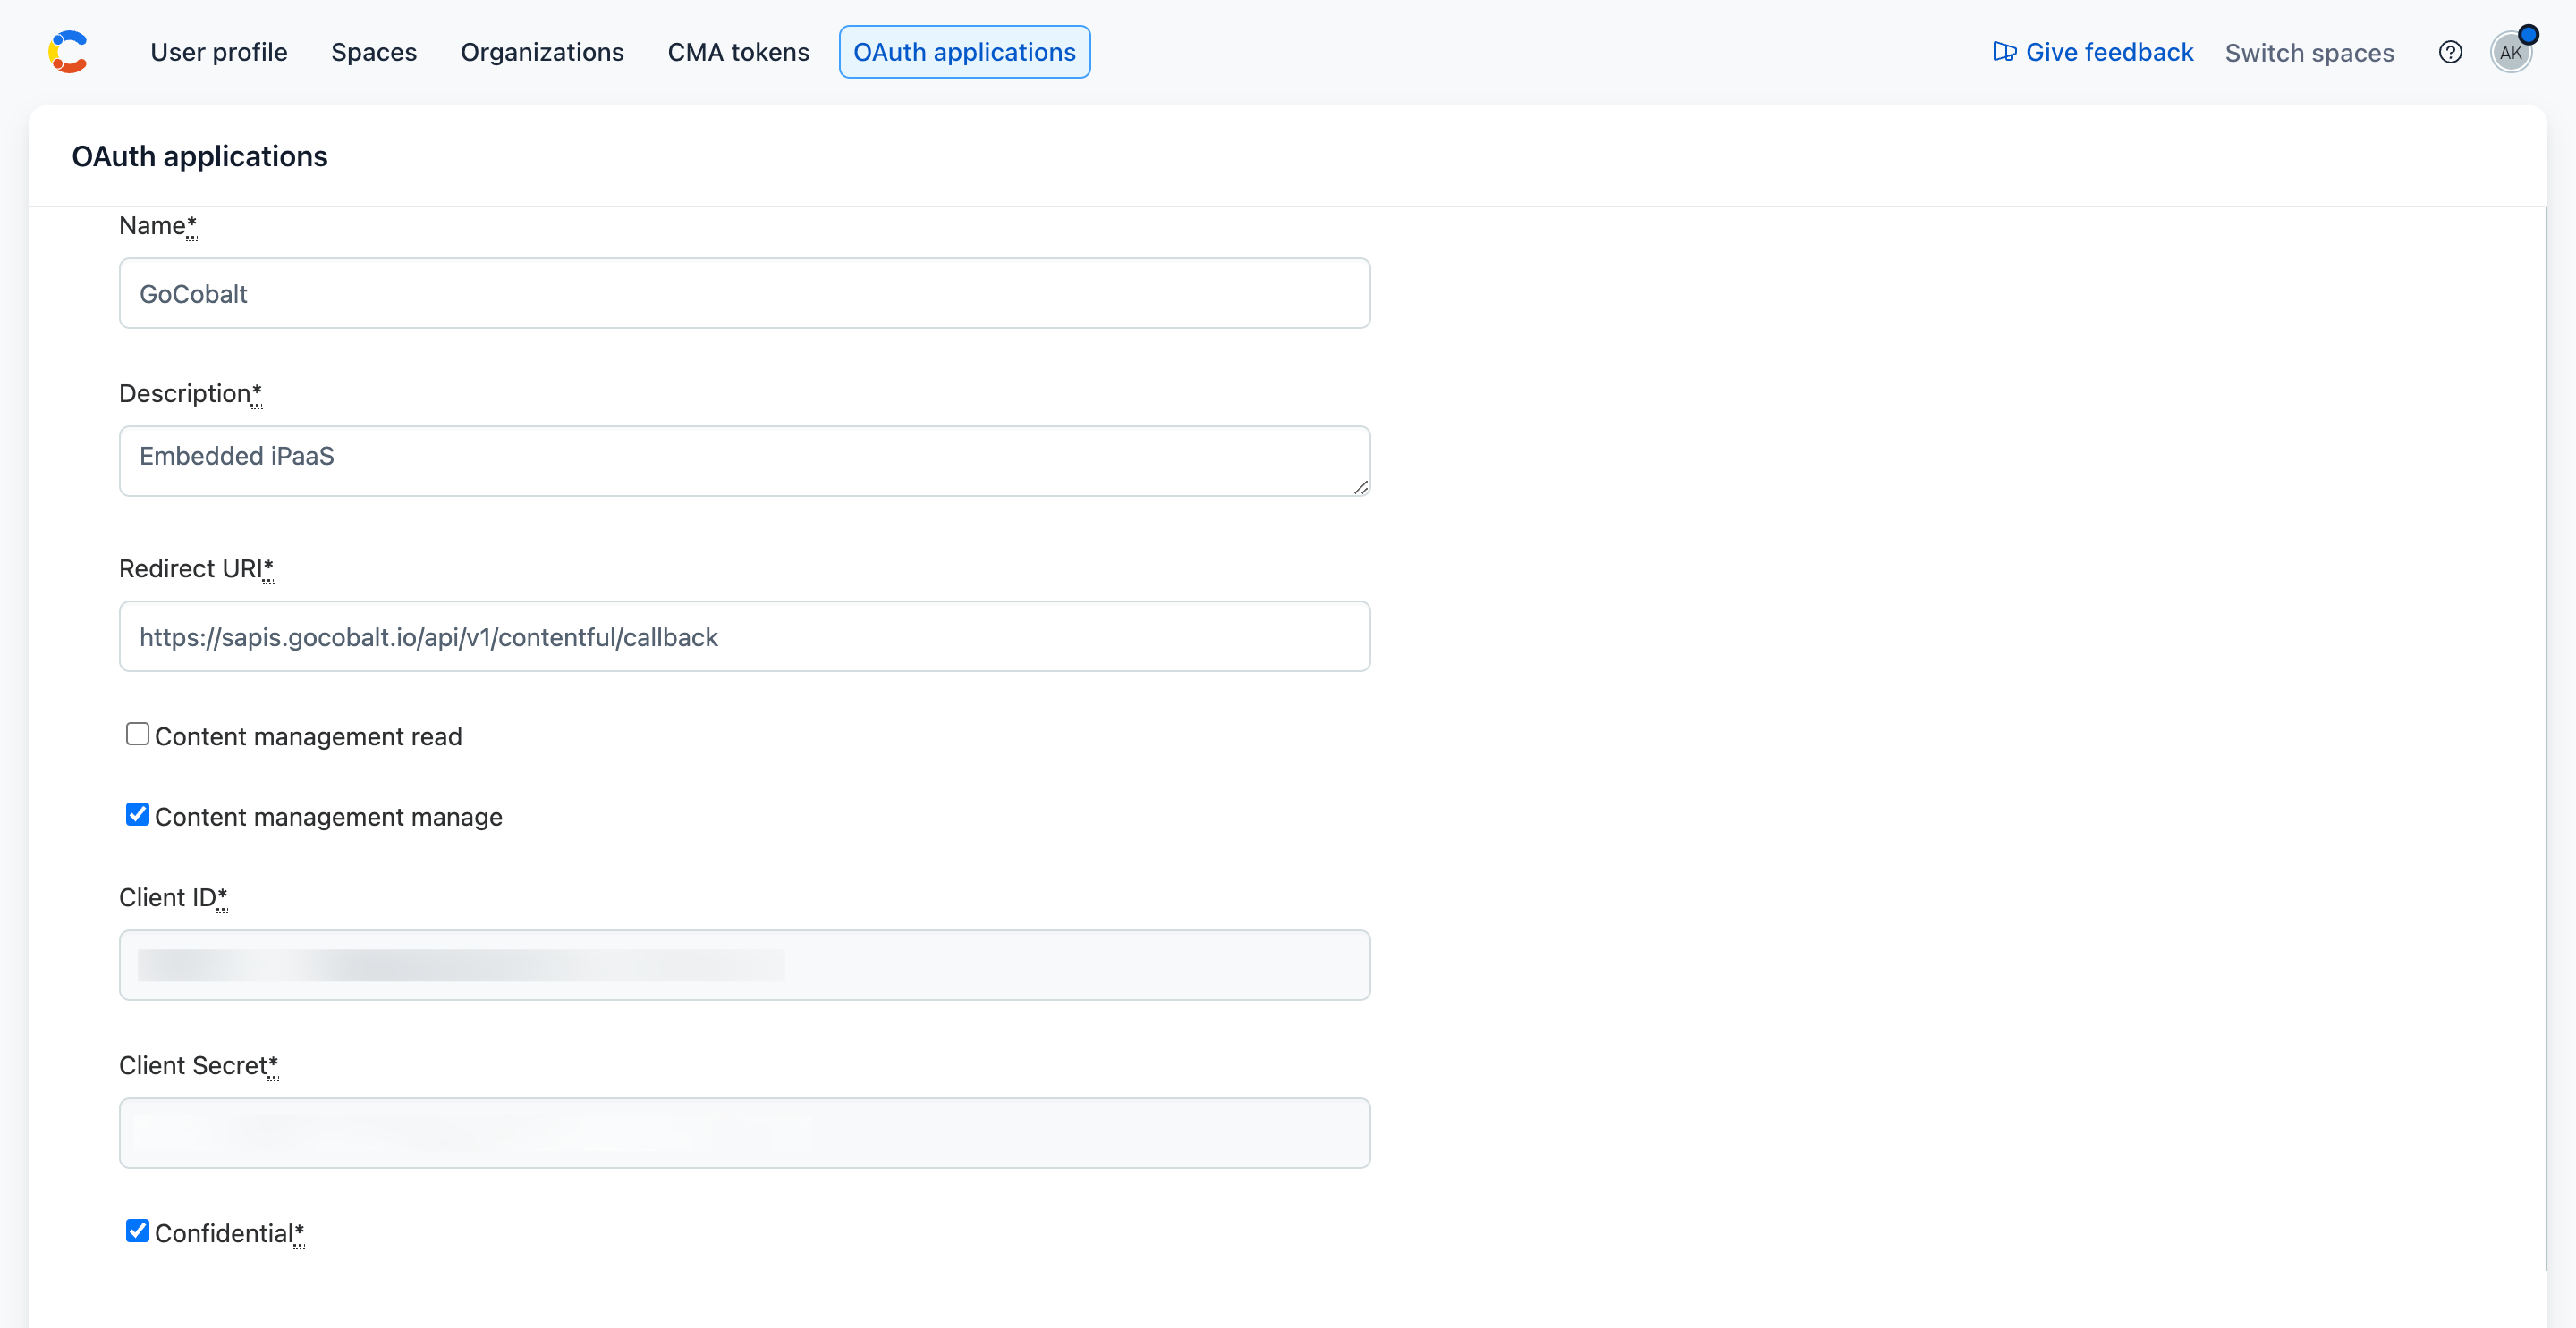Open the CMA tokens tab

pos(738,52)
